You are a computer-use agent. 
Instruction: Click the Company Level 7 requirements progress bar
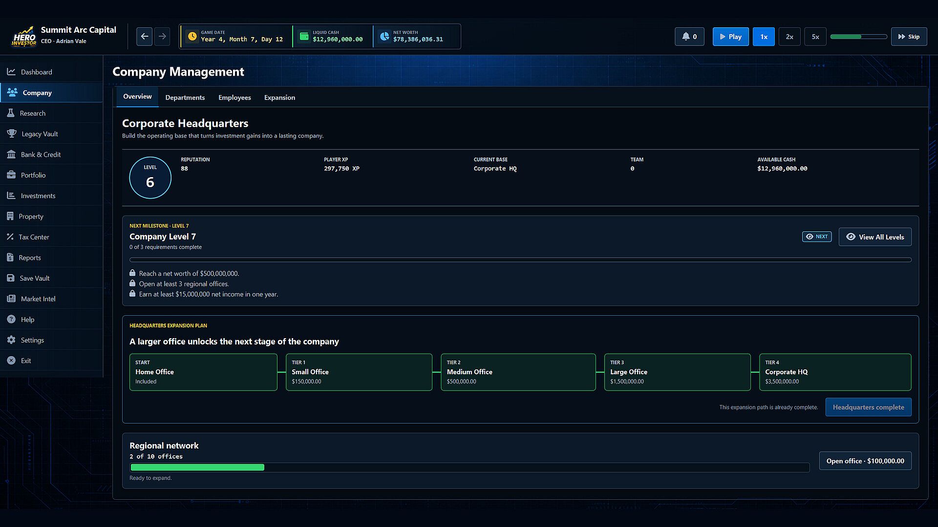pos(520,260)
